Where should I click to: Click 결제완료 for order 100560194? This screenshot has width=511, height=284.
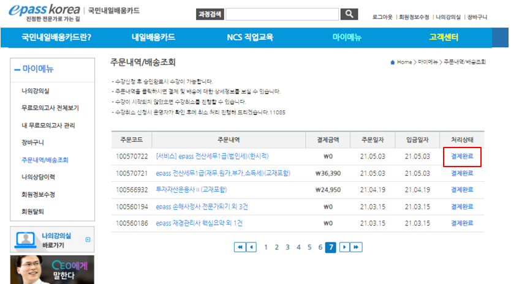pos(462,207)
